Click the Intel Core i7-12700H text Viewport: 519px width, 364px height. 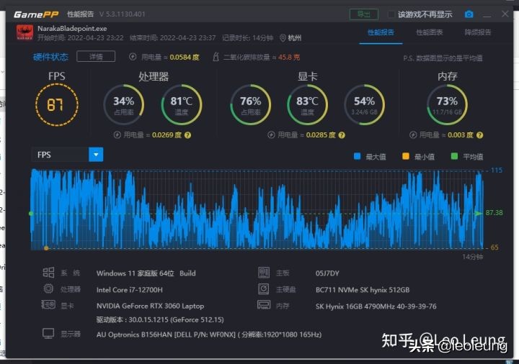point(130,290)
